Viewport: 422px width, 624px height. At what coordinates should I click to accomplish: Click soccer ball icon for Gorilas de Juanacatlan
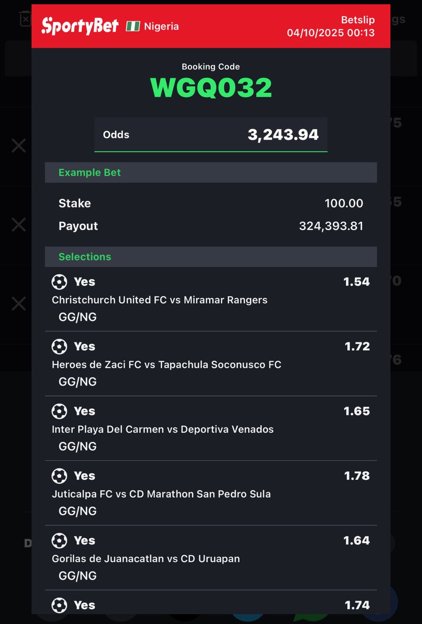pos(59,541)
